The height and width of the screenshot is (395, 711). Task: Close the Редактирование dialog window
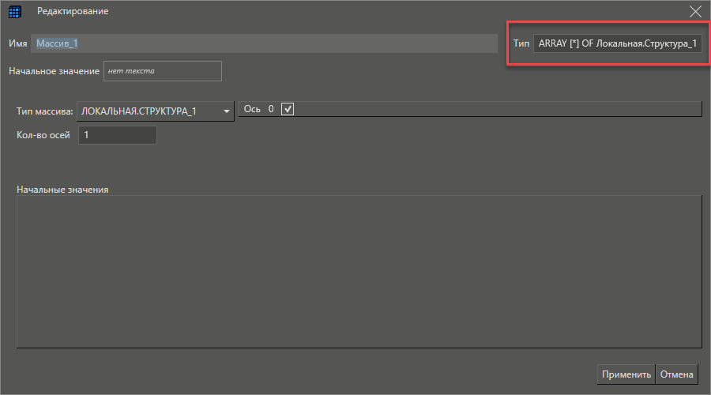(695, 12)
